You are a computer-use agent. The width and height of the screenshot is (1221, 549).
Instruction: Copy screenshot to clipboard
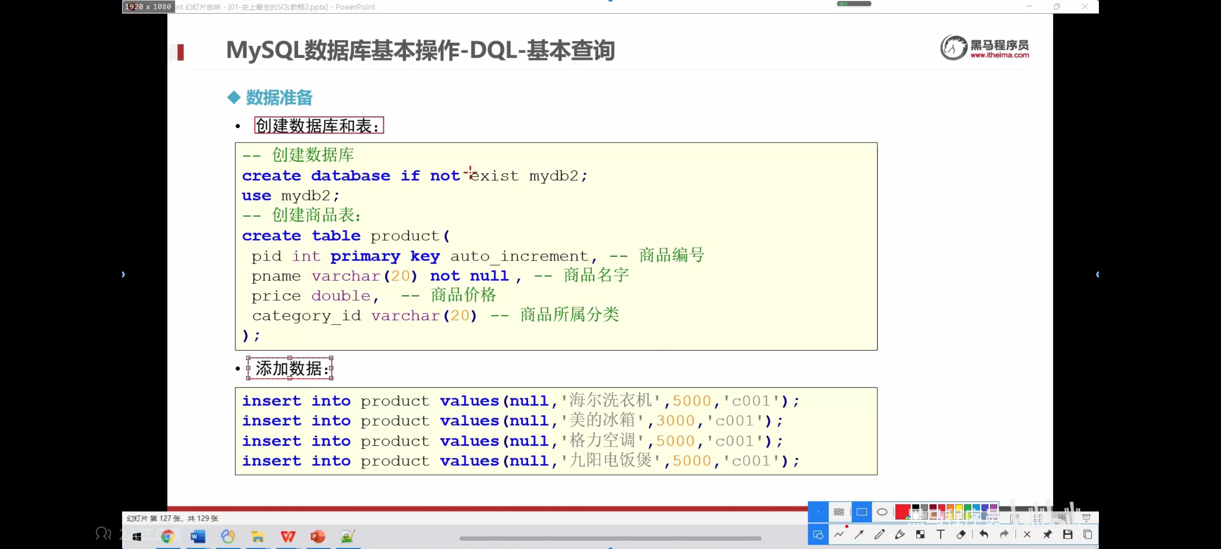coord(1088,534)
